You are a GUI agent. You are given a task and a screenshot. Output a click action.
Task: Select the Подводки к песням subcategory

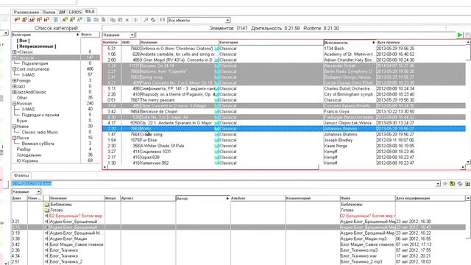pos(40,115)
